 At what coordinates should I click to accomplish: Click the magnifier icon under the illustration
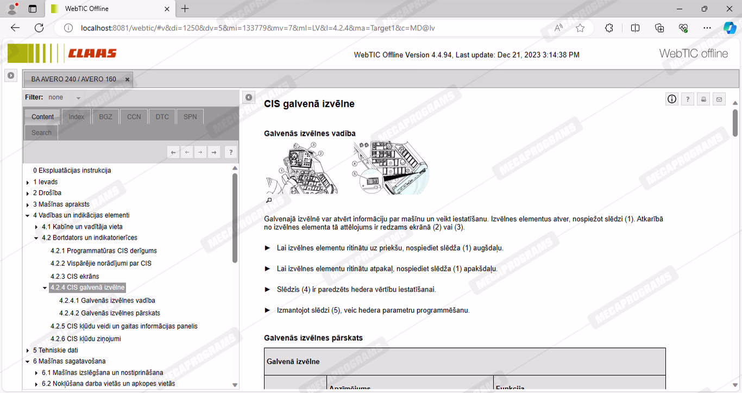pyautogui.click(x=268, y=201)
